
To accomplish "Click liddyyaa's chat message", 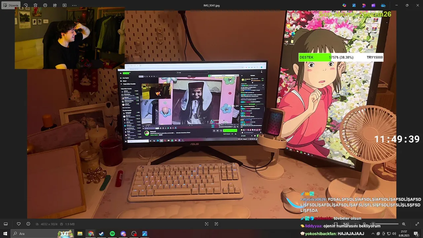I will 340,226.
